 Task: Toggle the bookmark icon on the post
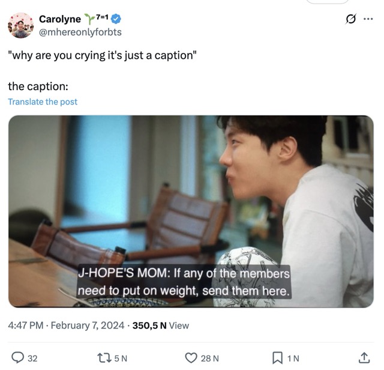tap(278, 358)
